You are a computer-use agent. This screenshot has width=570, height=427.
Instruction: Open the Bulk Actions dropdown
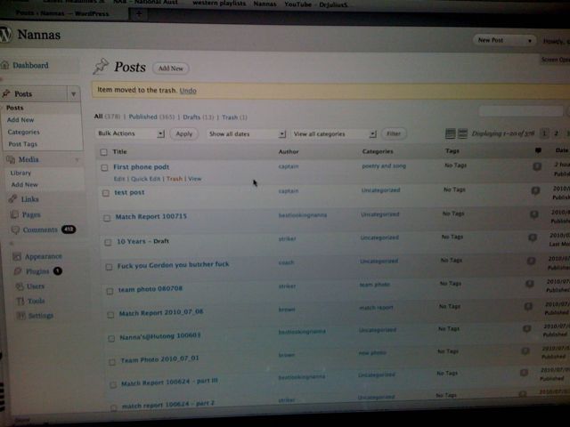[x=131, y=133]
